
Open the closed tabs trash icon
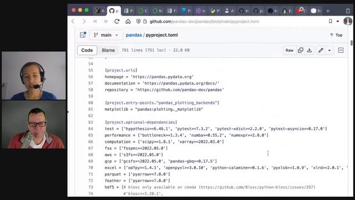pos(348,11)
